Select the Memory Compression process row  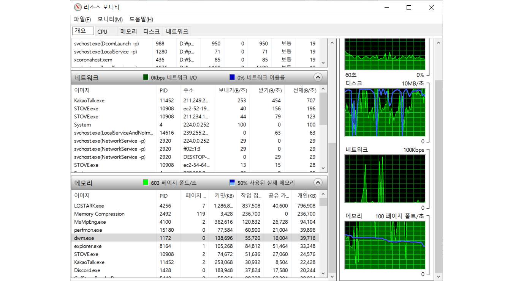[x=195, y=214]
